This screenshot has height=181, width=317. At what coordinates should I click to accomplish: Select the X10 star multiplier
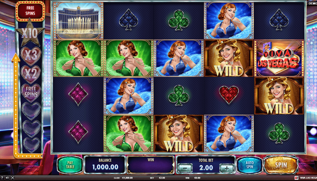click(x=30, y=33)
